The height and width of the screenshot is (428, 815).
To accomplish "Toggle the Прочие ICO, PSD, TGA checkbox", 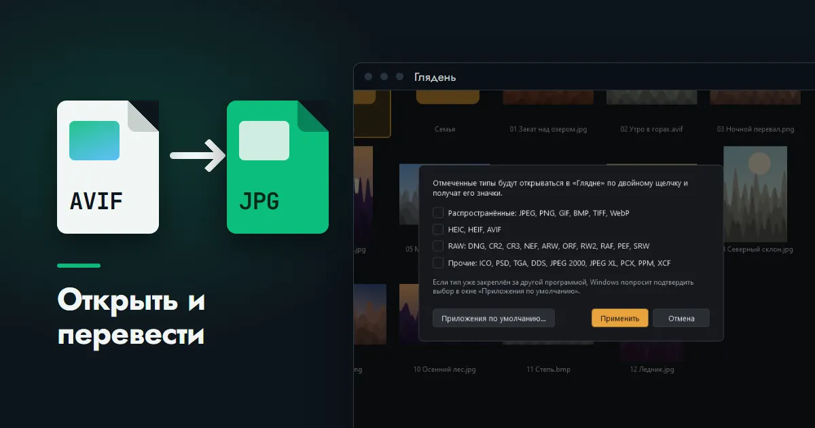I will [x=438, y=263].
